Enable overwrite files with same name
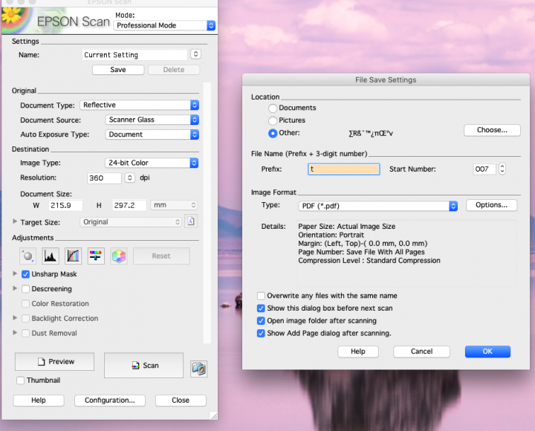This screenshot has height=431, width=535. coord(261,296)
